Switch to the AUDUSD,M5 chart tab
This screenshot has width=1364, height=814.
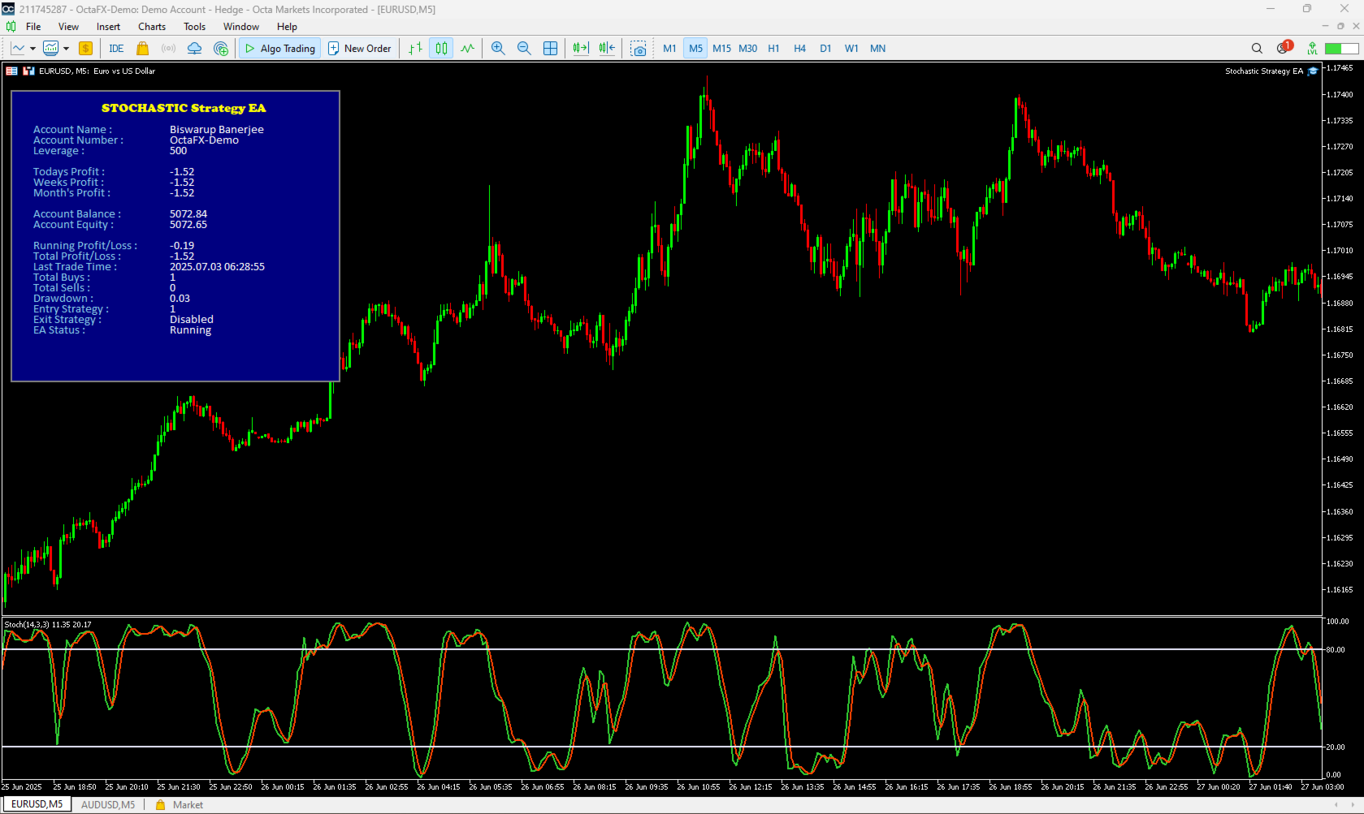[x=108, y=805]
